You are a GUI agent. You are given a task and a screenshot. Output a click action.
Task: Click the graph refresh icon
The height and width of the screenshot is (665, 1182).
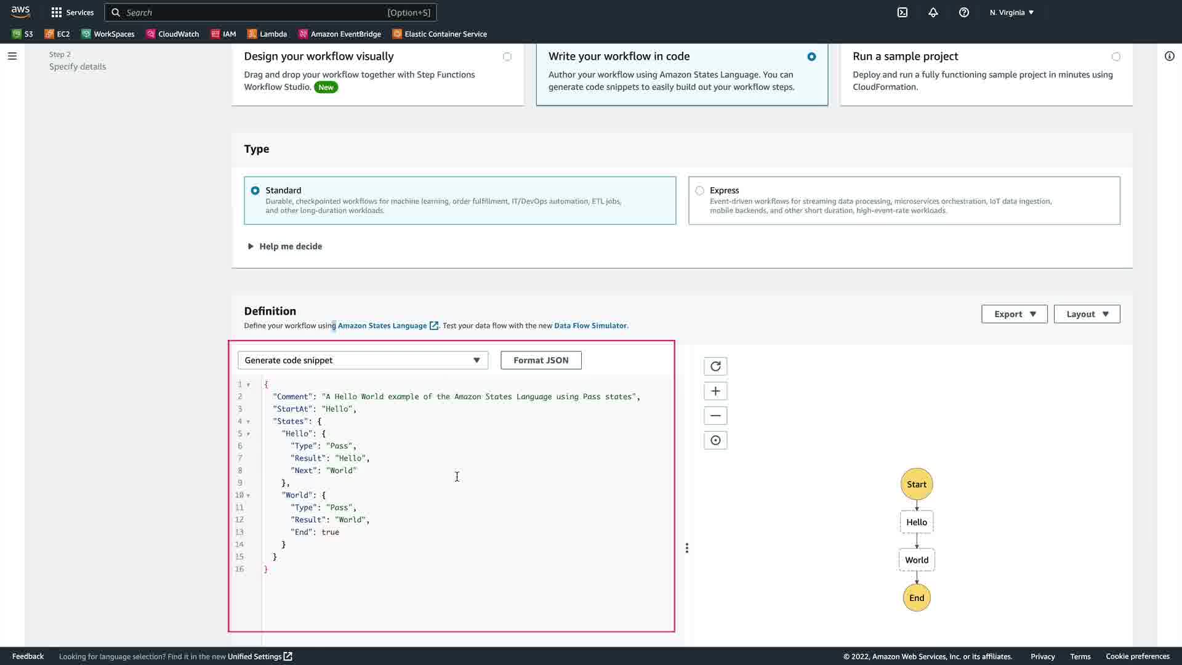(715, 366)
